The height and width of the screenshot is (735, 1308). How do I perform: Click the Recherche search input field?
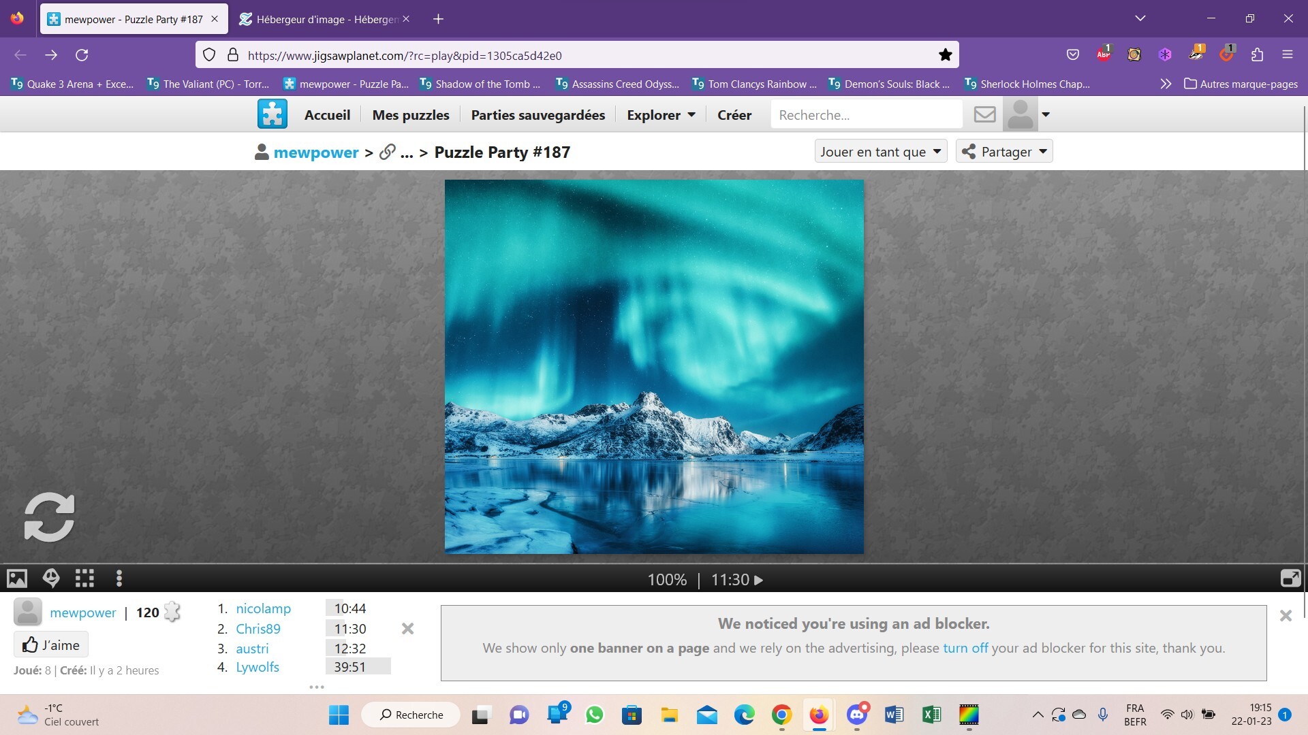click(x=866, y=115)
